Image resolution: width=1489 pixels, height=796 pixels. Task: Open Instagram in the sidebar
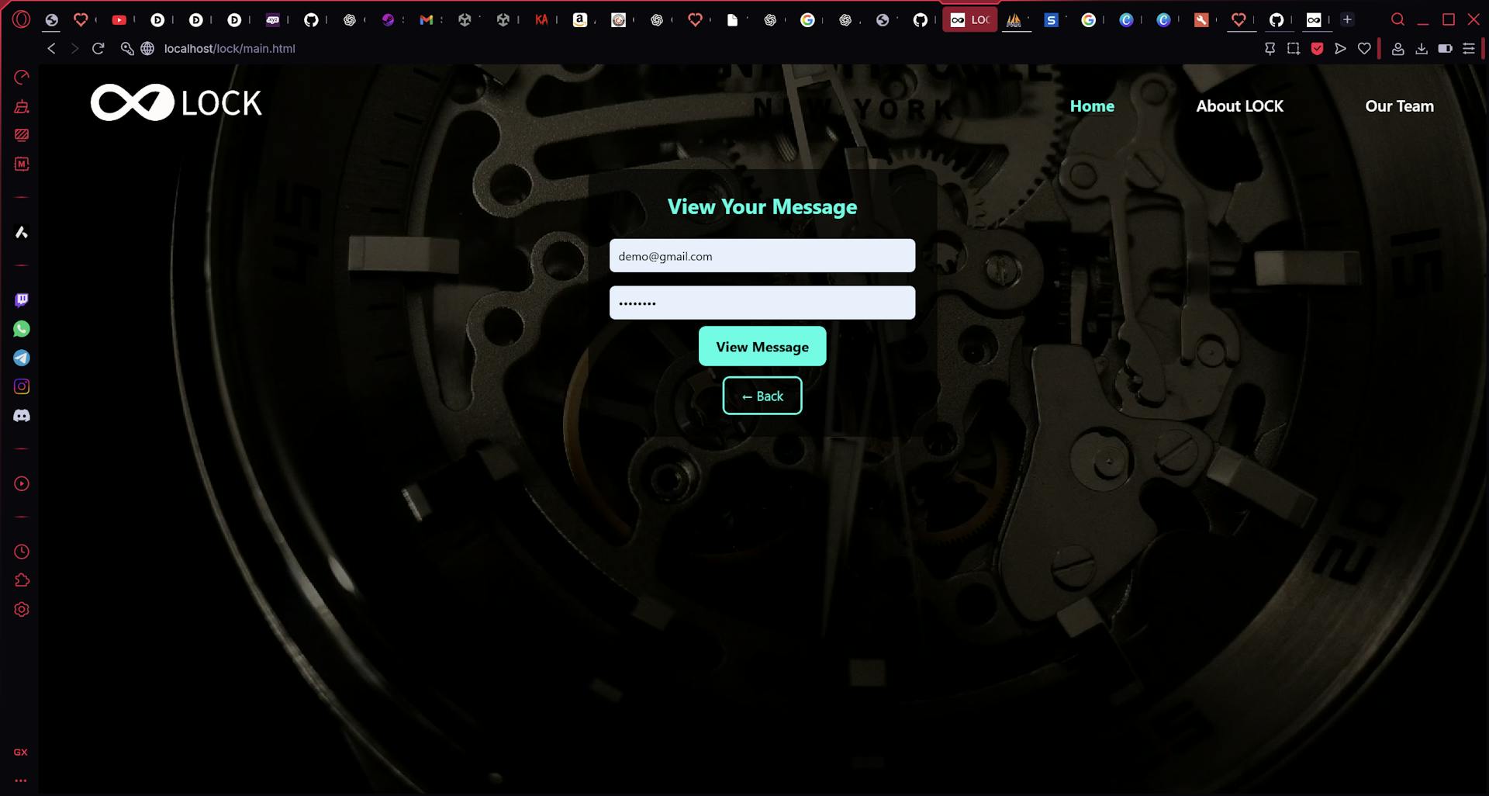point(22,386)
